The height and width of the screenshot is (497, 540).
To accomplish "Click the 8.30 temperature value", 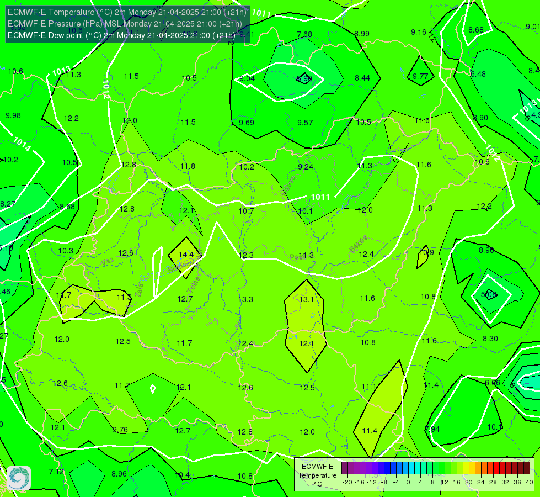I will point(490,339).
